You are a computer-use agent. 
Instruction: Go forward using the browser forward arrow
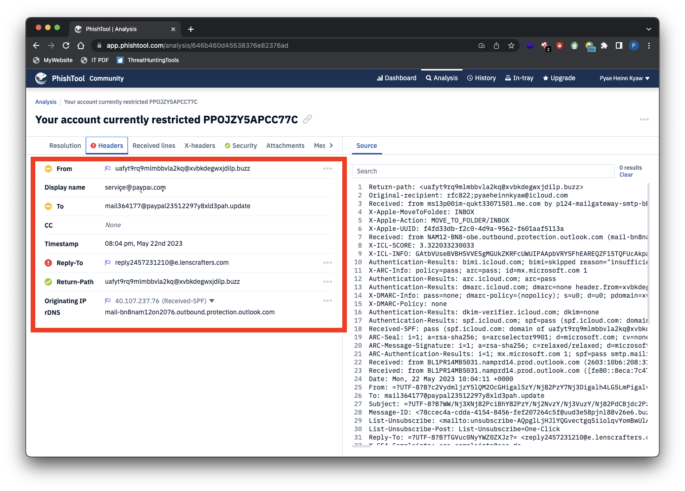point(51,45)
